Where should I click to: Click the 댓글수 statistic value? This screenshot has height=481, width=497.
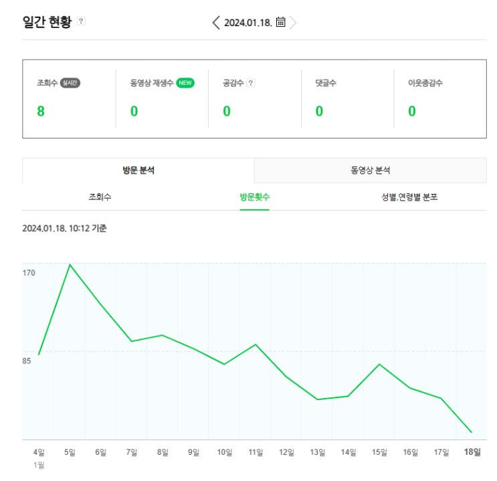coord(319,111)
